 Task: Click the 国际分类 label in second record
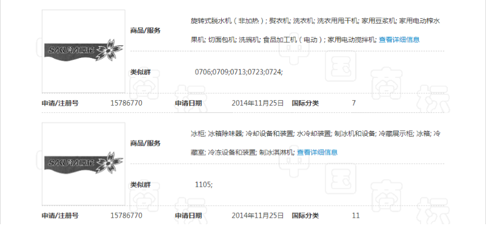(x=305, y=216)
